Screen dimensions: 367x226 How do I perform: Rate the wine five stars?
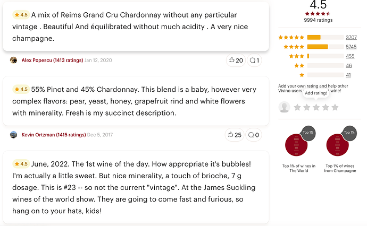point(335,107)
